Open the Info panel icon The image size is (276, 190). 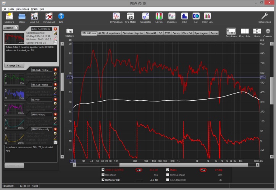tap(61, 16)
